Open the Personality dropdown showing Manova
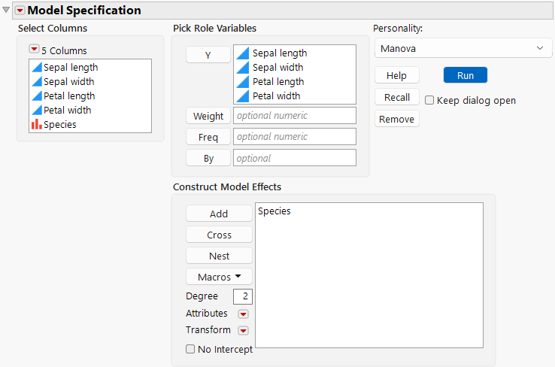555x367 pixels. point(462,48)
